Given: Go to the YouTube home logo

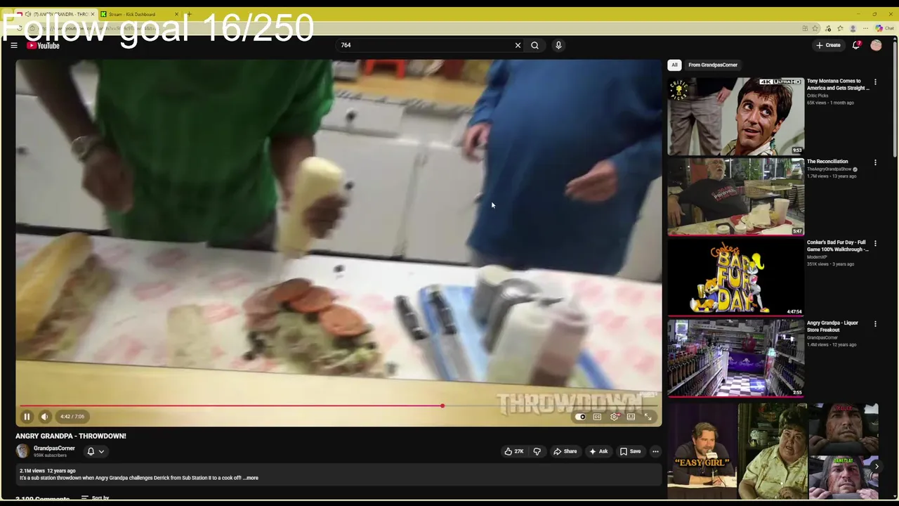Looking at the screenshot, I should coord(43,46).
